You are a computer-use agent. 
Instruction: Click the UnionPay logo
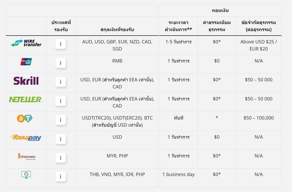point(26,62)
